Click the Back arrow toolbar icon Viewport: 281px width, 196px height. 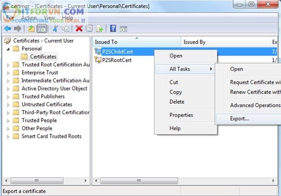tap(7, 29)
